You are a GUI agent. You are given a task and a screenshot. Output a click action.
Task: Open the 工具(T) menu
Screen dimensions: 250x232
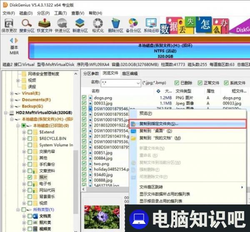(x=60, y=13)
